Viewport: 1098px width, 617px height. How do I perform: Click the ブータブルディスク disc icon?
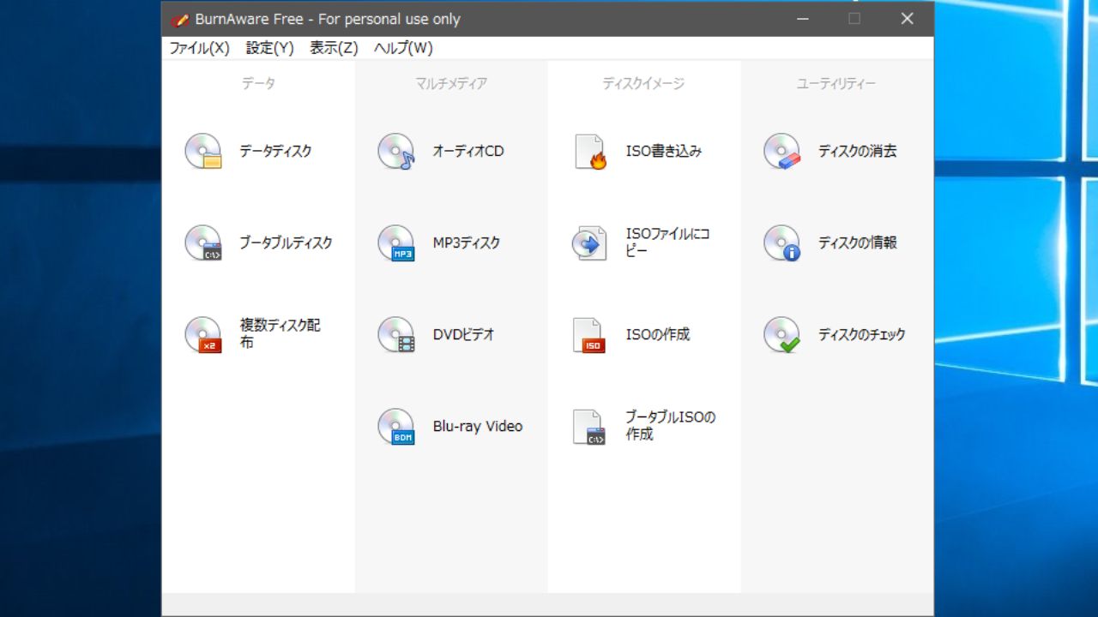click(x=203, y=243)
